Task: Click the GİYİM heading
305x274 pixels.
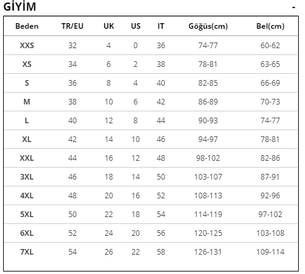Action: (x=20, y=6)
